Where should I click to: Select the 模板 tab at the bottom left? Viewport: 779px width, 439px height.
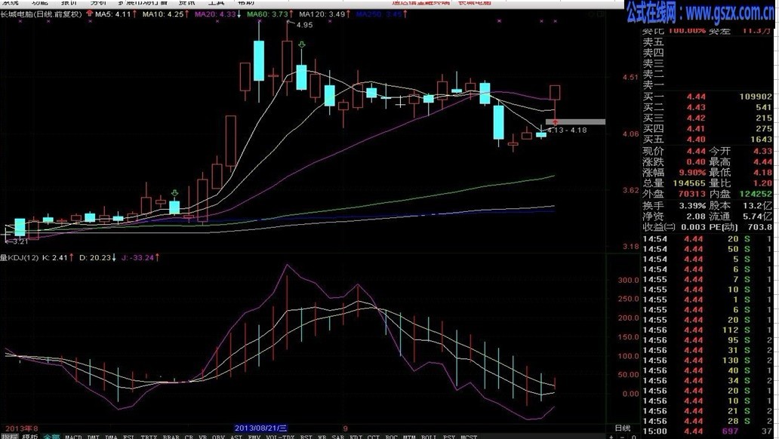(29, 437)
